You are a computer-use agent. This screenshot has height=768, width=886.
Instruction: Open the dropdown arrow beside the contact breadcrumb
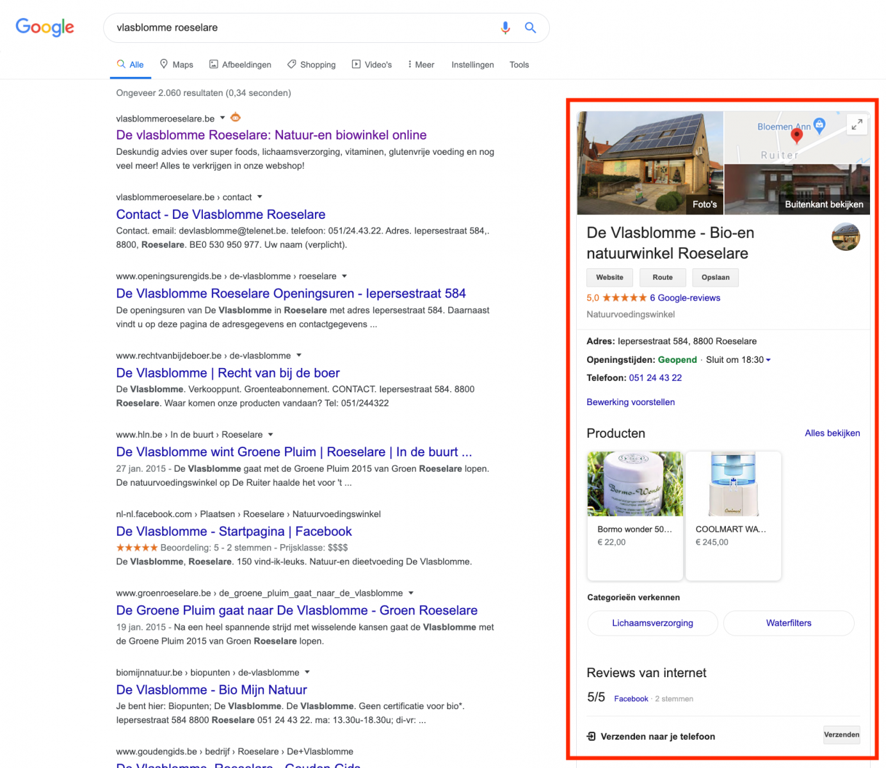(260, 197)
